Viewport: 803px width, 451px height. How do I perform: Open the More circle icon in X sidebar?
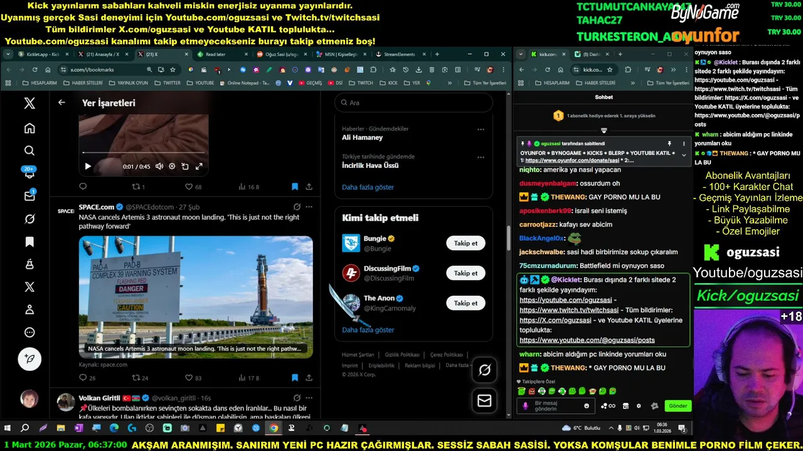tap(29, 333)
